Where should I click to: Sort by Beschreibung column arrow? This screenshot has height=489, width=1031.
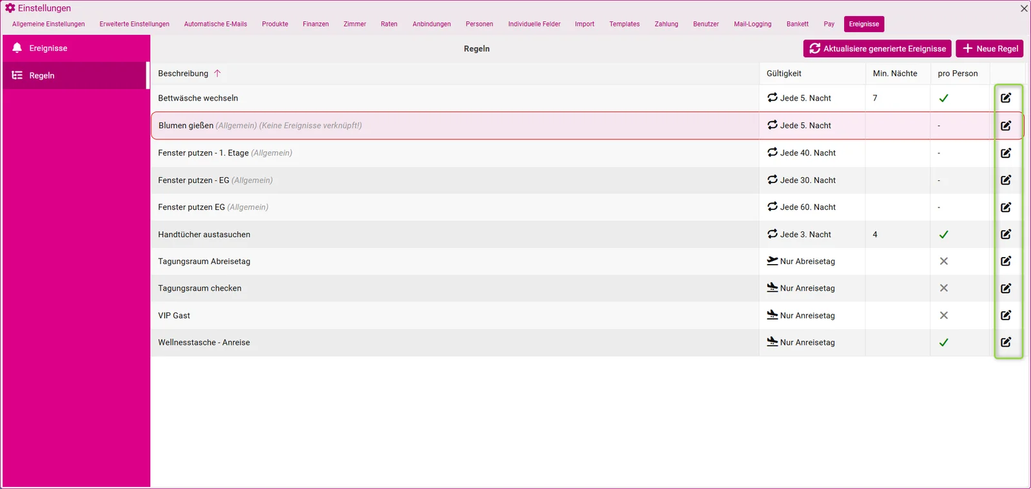point(217,73)
